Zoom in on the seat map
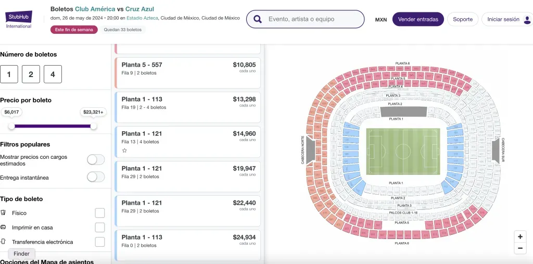 (520, 236)
